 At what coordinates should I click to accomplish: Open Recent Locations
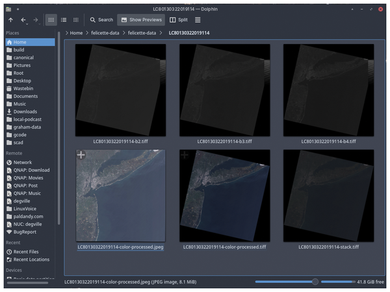point(30,260)
